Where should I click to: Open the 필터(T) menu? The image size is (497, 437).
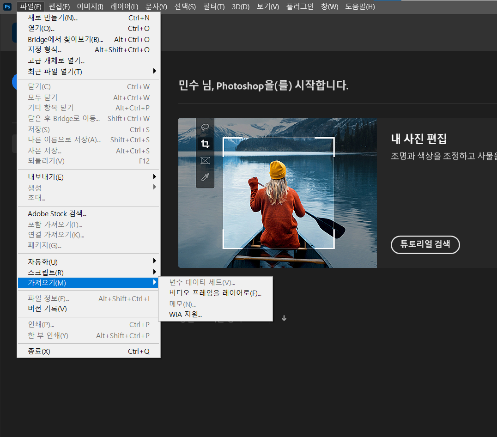pyautogui.click(x=214, y=6)
